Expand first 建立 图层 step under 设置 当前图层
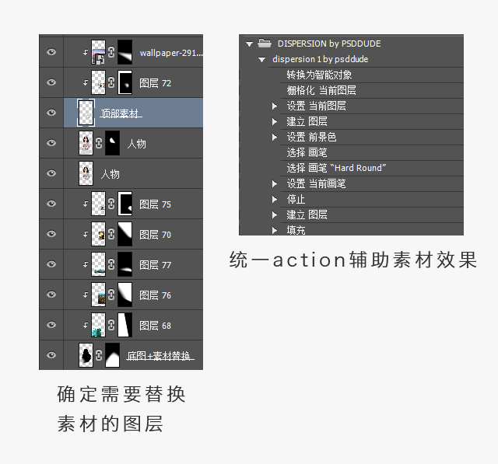 click(275, 121)
